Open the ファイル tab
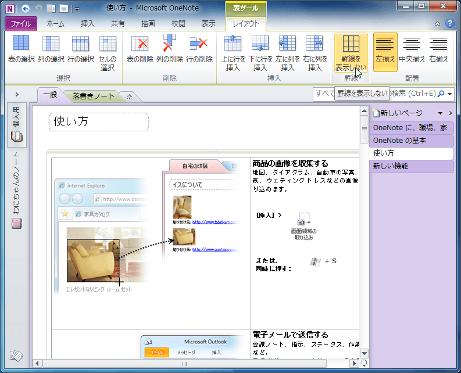The height and width of the screenshot is (373, 461). pos(20,24)
